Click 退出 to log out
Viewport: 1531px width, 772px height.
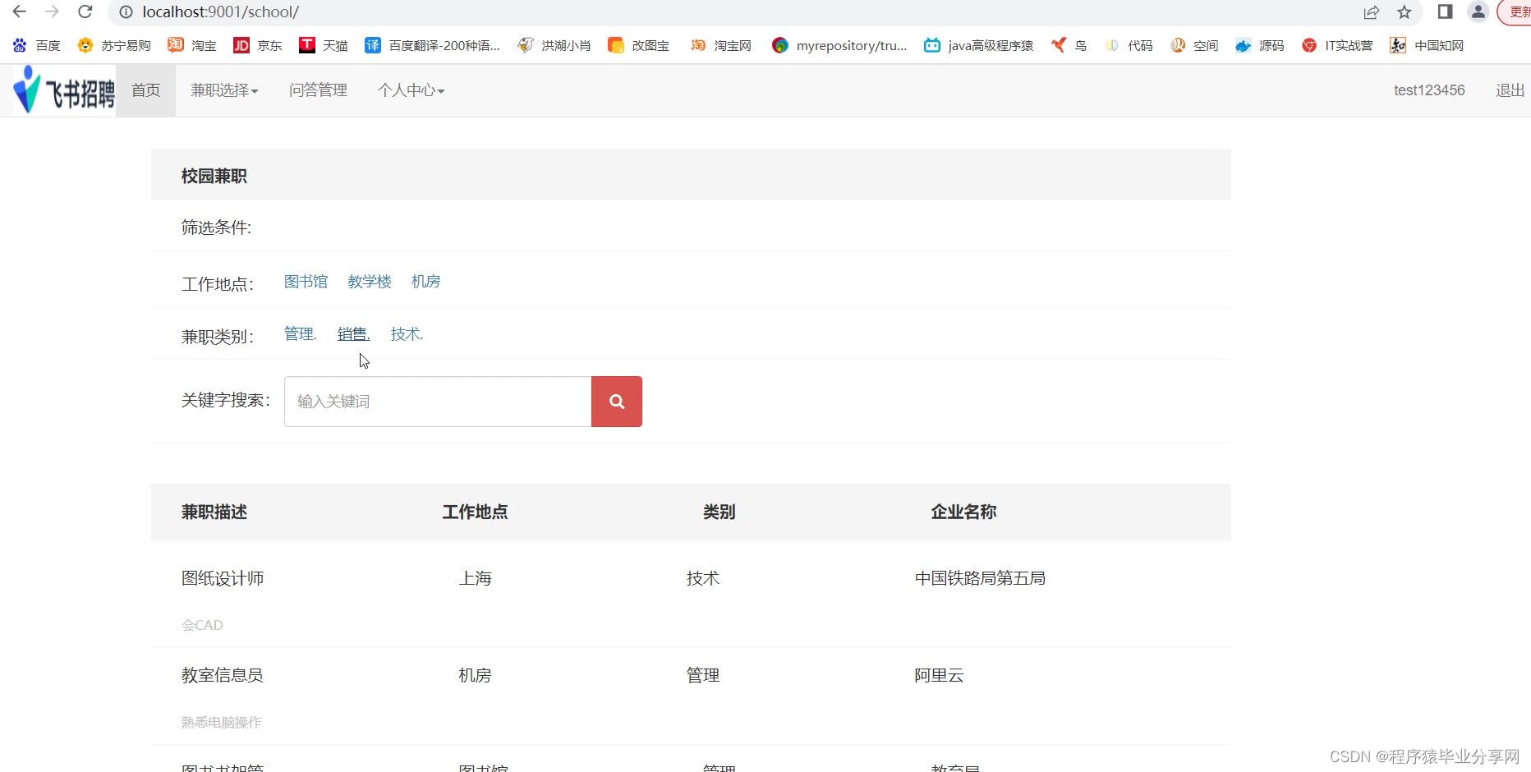[x=1510, y=90]
